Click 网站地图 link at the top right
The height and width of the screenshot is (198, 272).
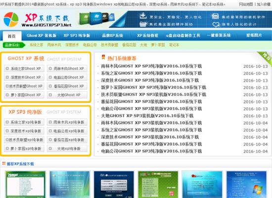pyautogui.click(x=246, y=4)
